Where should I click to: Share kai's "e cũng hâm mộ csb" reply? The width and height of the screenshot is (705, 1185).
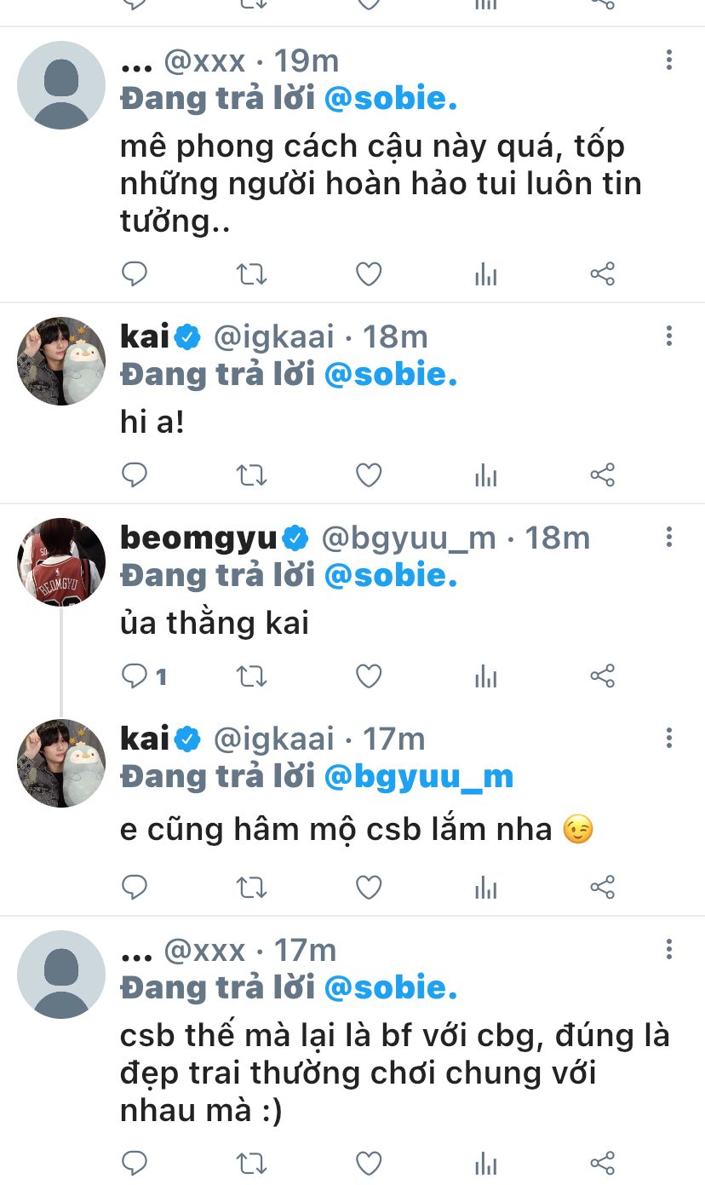[602, 887]
